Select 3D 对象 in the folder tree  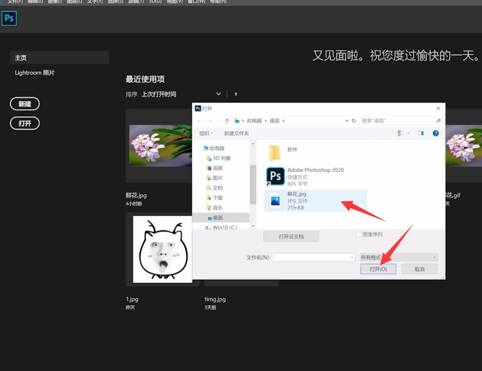219,158
